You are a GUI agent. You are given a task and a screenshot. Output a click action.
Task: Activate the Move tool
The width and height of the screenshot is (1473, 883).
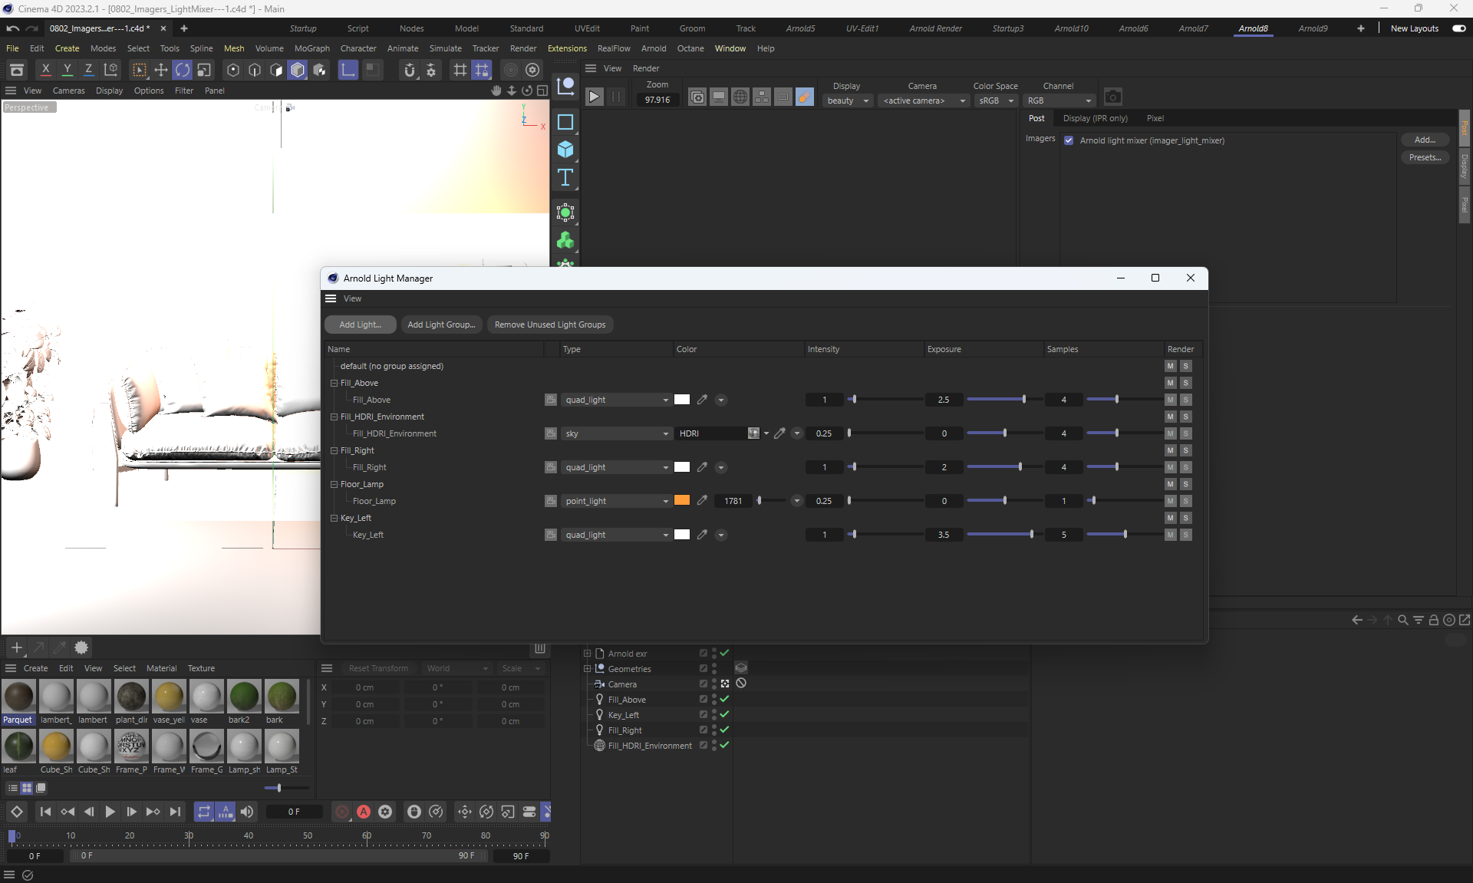click(161, 70)
